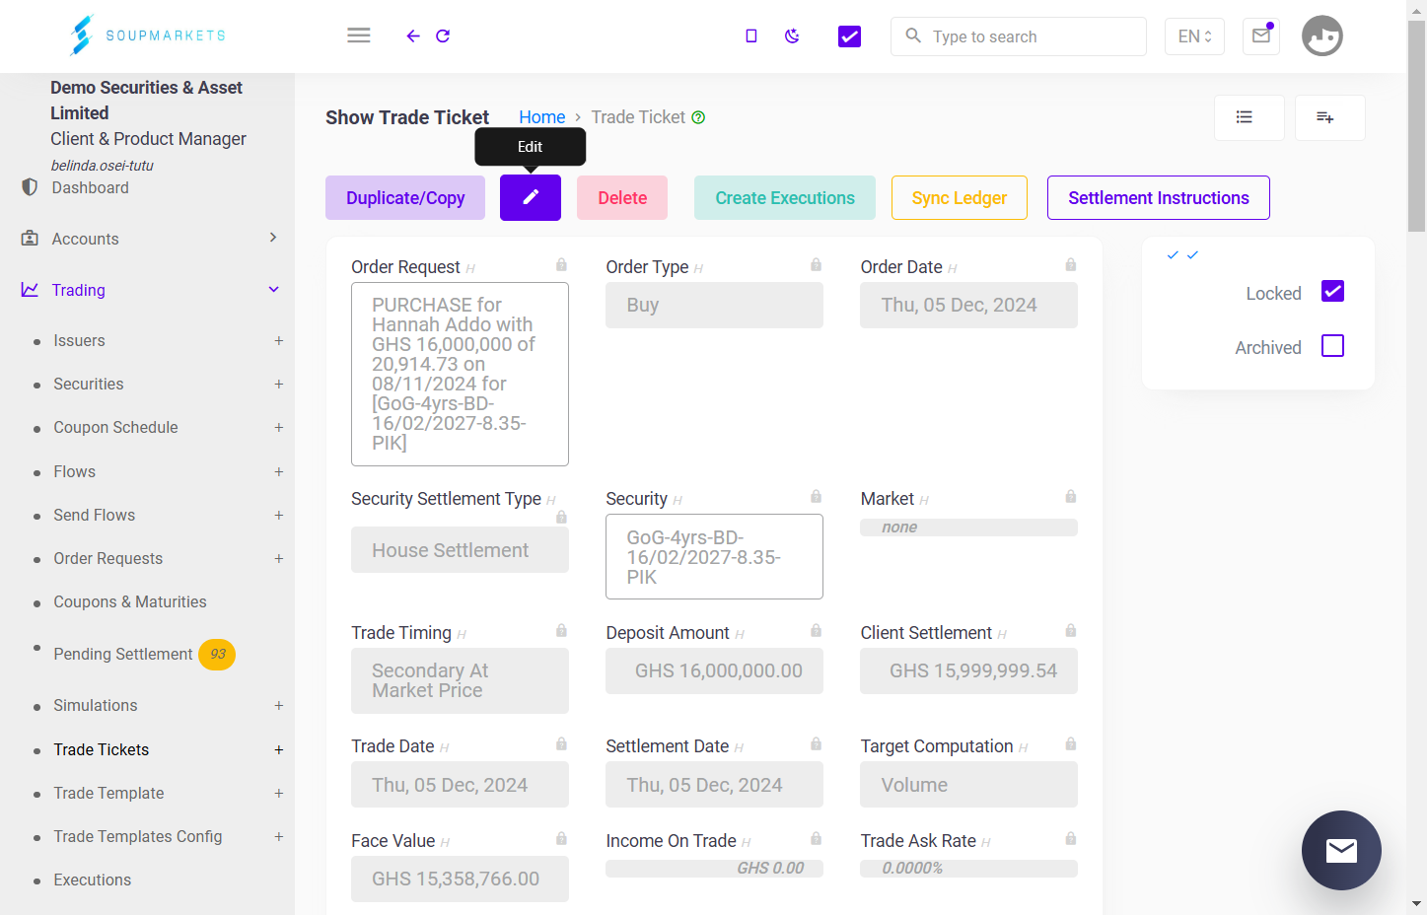Open Send Flows sidebar item
The height and width of the screenshot is (915, 1427).
[94, 515]
